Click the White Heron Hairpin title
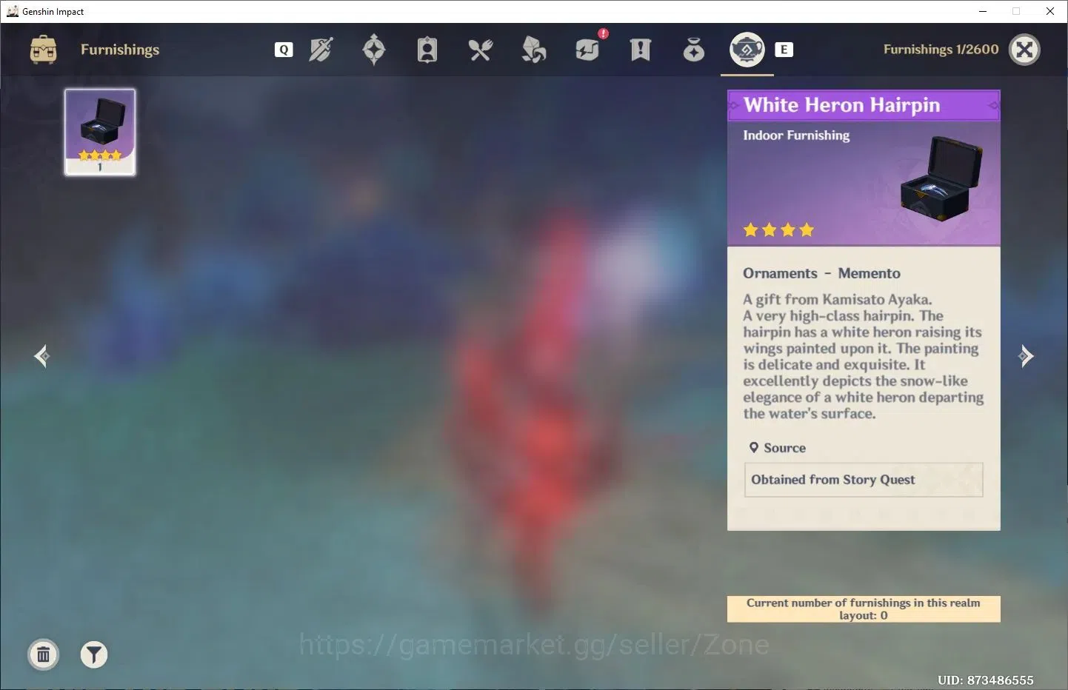The image size is (1068, 690). click(842, 105)
